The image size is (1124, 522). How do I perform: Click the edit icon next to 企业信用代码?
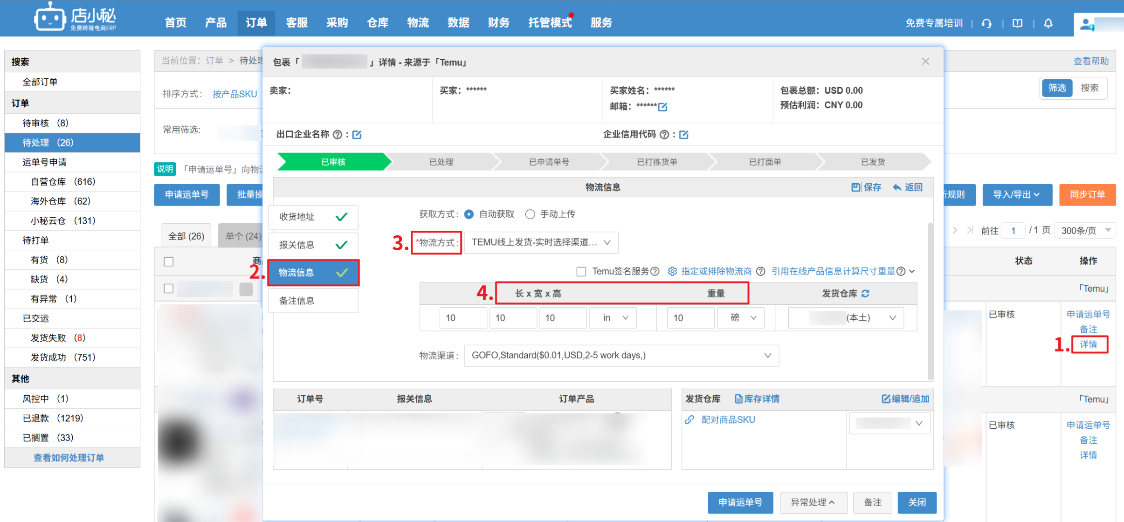(684, 135)
